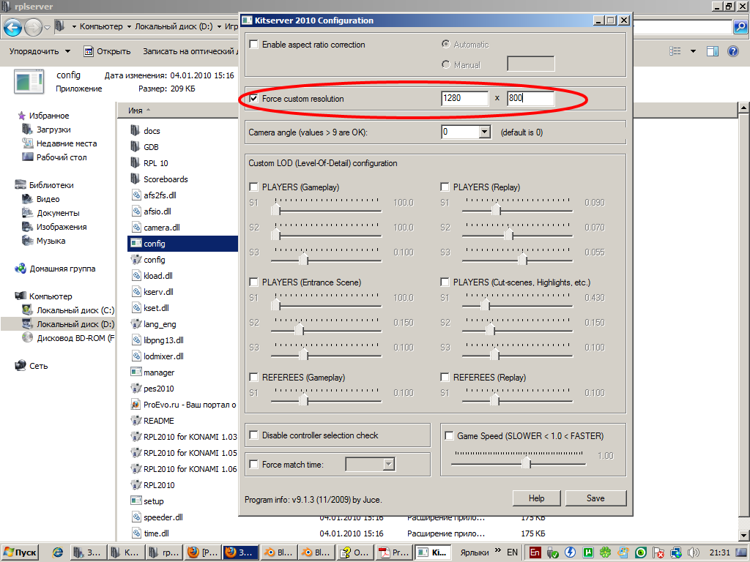
Task: Expand the Упорядочить menu arrow
Action: point(68,51)
